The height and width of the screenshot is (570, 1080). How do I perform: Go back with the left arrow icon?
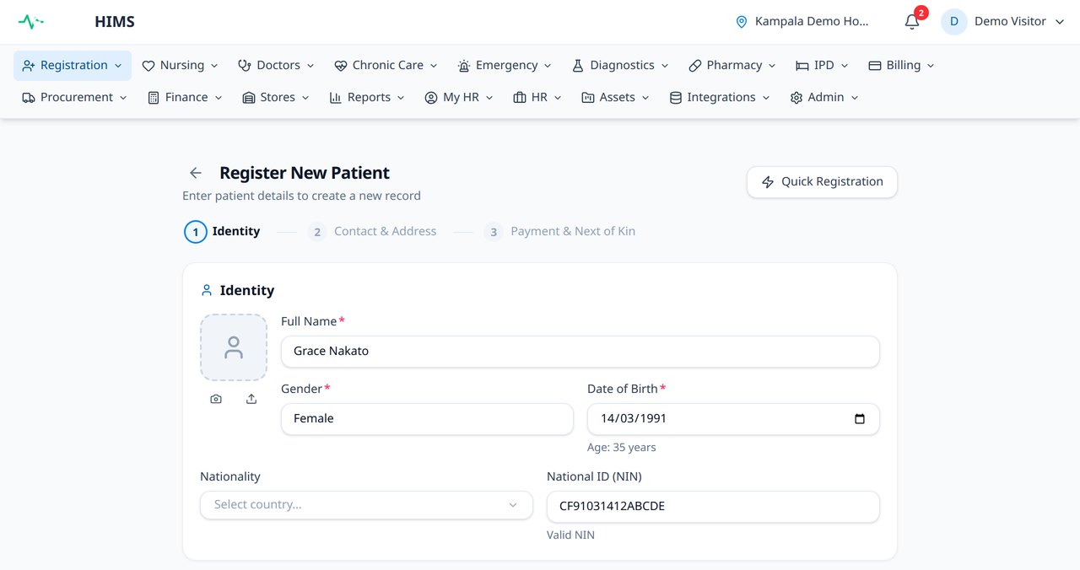196,173
